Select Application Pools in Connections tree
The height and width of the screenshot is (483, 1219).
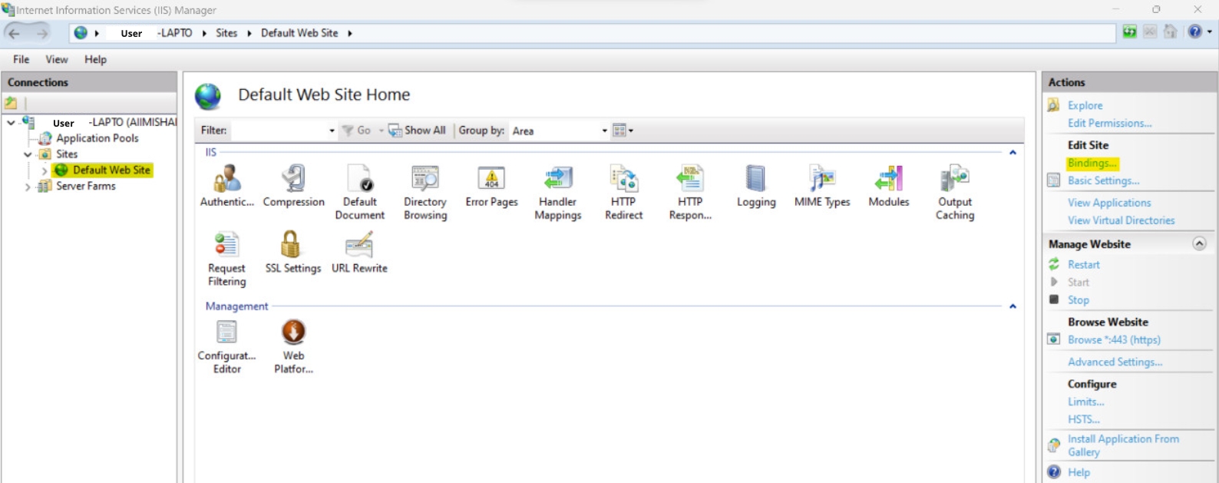click(97, 138)
